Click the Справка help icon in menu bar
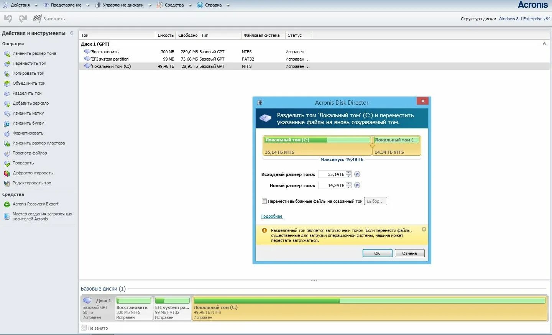Screen dimensions: 552x335 pos(200,5)
